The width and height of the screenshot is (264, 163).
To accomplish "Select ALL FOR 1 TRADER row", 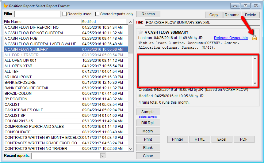I will tap(66, 55).
